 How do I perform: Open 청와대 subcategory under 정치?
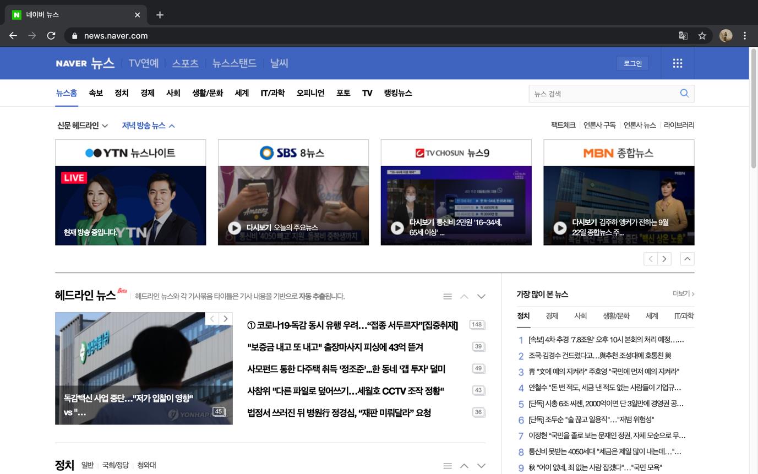tap(146, 465)
